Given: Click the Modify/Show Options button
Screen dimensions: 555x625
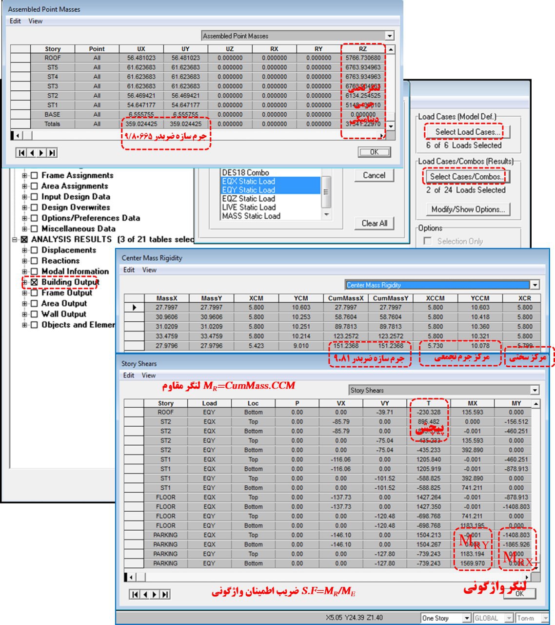Looking at the screenshot, I should coord(468,209).
